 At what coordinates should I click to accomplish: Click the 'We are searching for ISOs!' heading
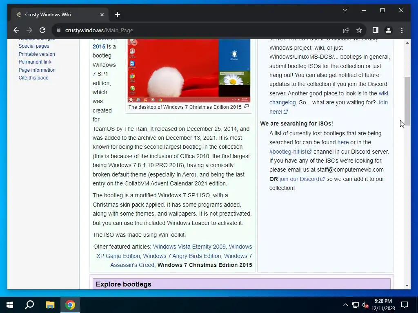(296, 123)
